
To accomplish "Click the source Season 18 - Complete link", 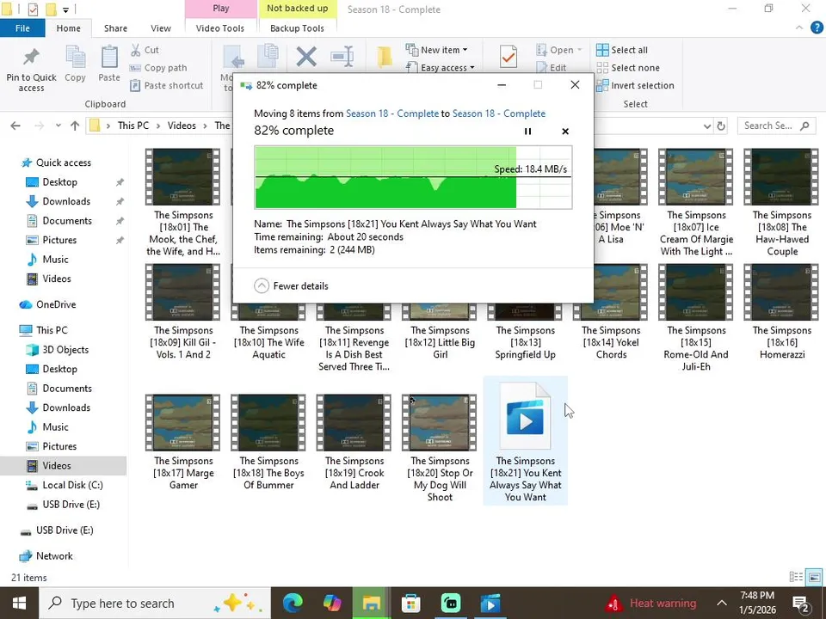I will point(392,113).
